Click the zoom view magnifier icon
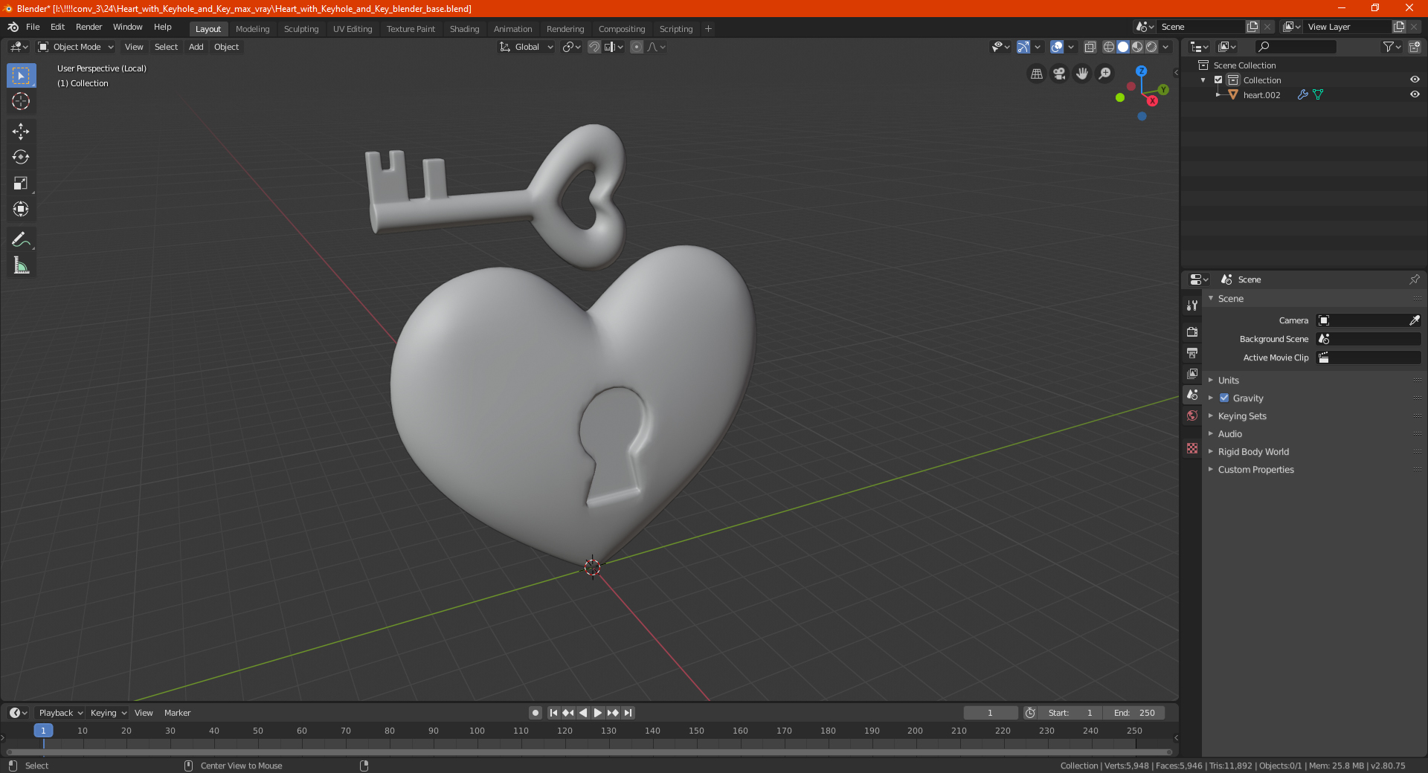This screenshot has height=773, width=1428. pos(1105,74)
